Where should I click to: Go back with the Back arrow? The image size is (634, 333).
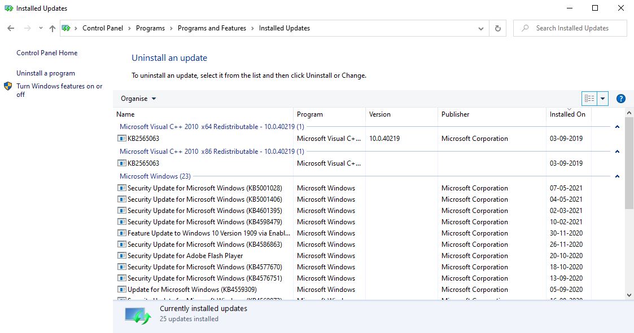[11, 28]
